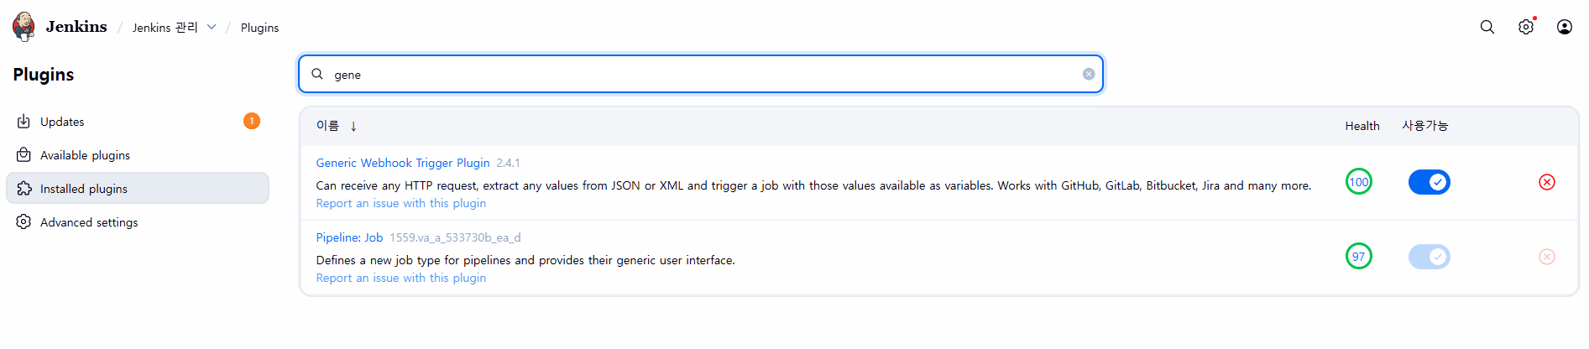
Task: Toggle the Pipeline: Job plugin switch
Action: [1429, 257]
